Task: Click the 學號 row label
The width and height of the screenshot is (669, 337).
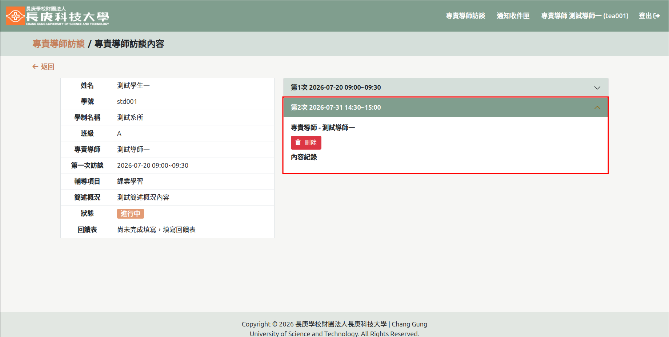Action: (87, 102)
